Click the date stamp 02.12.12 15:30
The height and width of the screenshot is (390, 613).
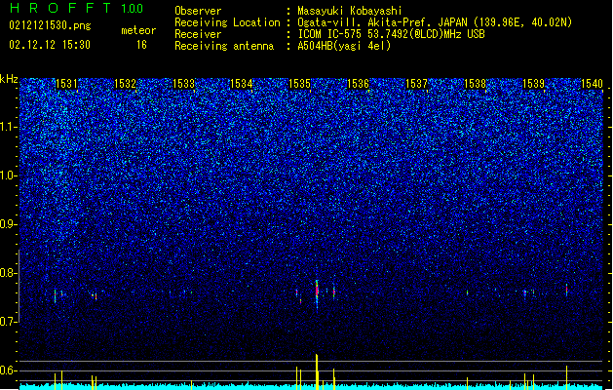click(x=50, y=45)
